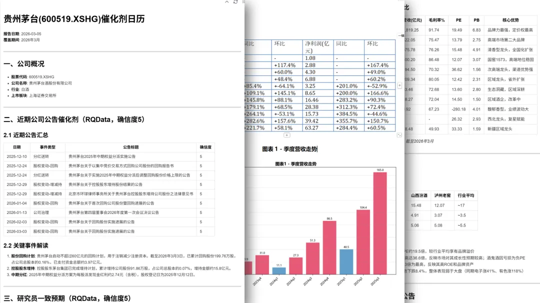Click the 事件类型 column header
The width and height of the screenshot is (540, 303).
(x=47, y=147)
